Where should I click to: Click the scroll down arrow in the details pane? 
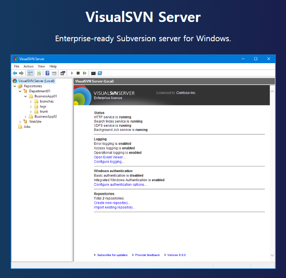click(272, 255)
